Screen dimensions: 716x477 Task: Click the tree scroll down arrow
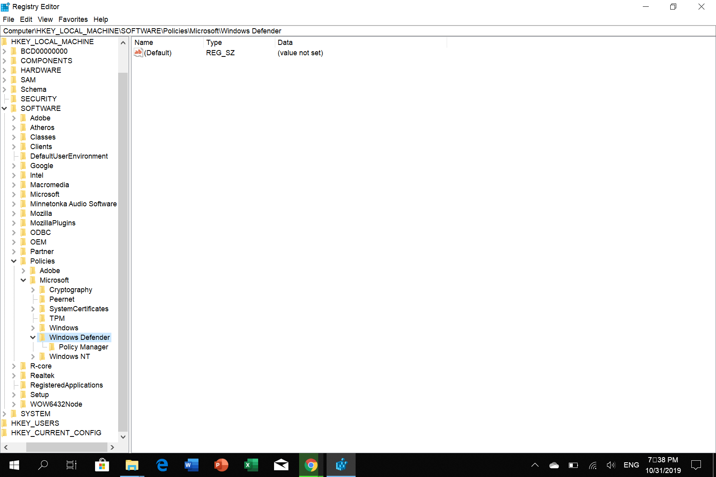coord(123,437)
